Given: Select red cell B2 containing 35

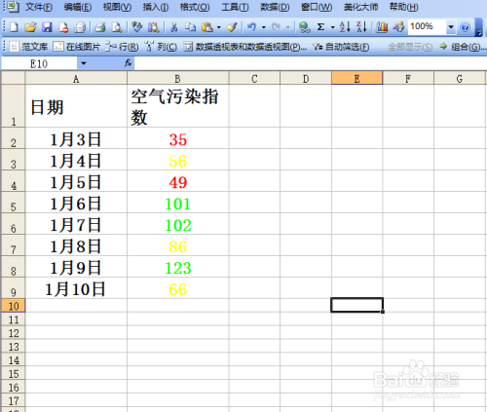Looking at the screenshot, I should pos(177,138).
